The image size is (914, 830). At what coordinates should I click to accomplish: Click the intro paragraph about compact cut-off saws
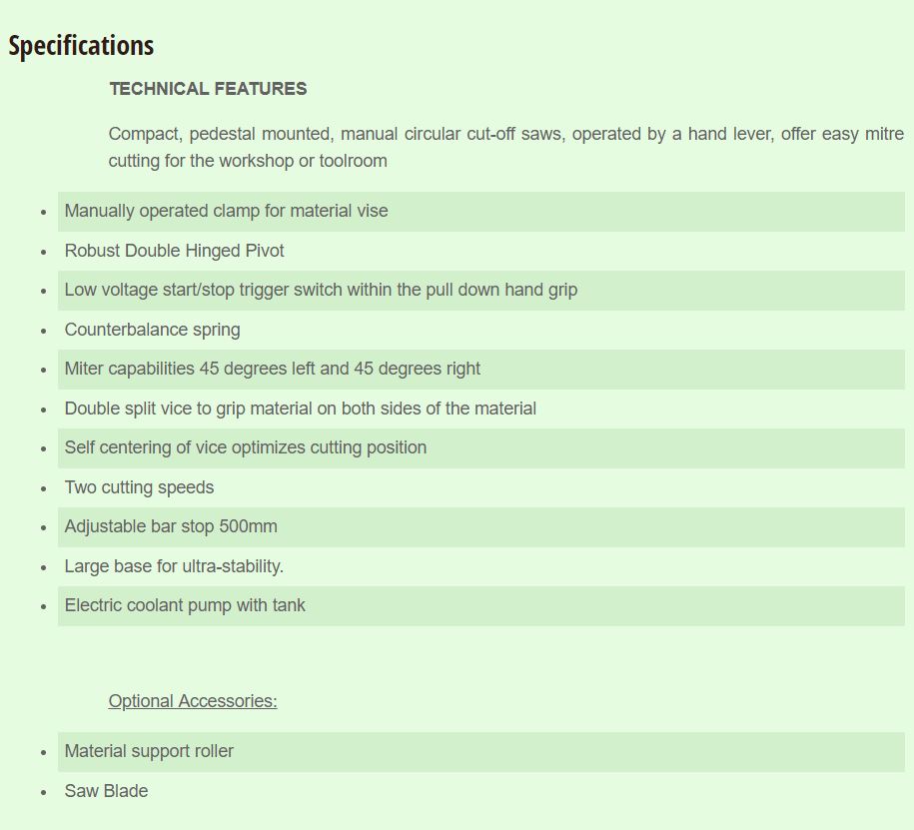506,147
